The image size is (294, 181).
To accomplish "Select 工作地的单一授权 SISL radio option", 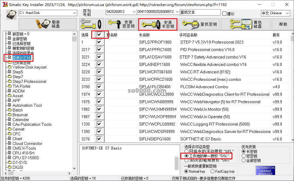I will pos(186,156).
